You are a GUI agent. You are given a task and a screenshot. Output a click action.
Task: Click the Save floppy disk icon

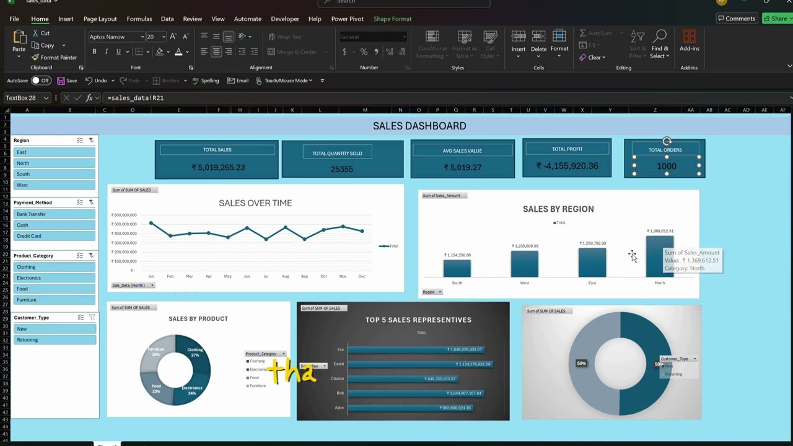(x=61, y=81)
